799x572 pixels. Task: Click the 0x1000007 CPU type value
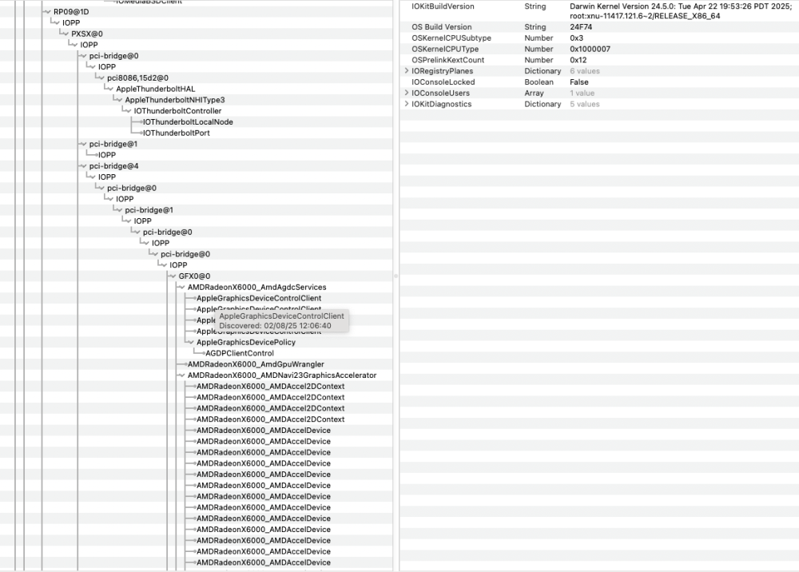(590, 49)
